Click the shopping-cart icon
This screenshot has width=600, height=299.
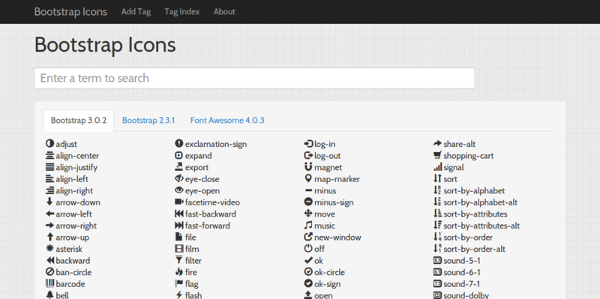point(437,155)
